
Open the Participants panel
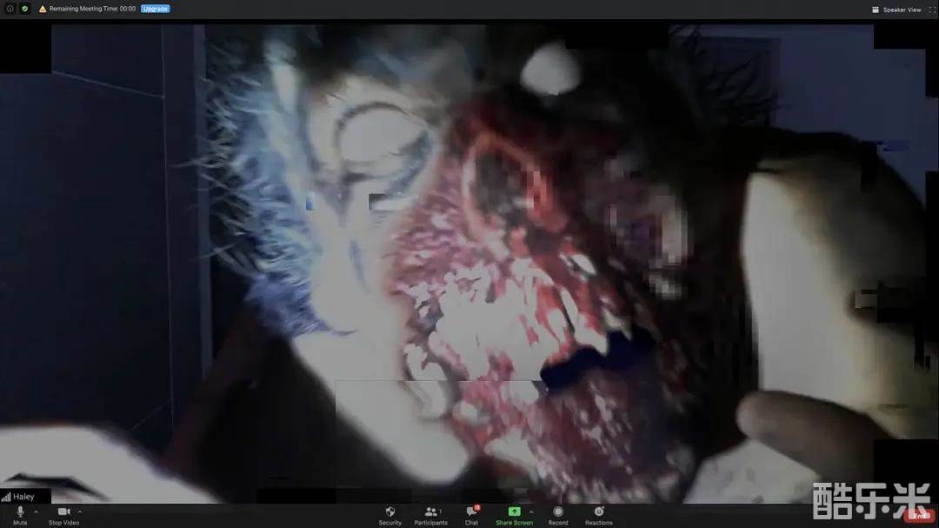(x=430, y=513)
